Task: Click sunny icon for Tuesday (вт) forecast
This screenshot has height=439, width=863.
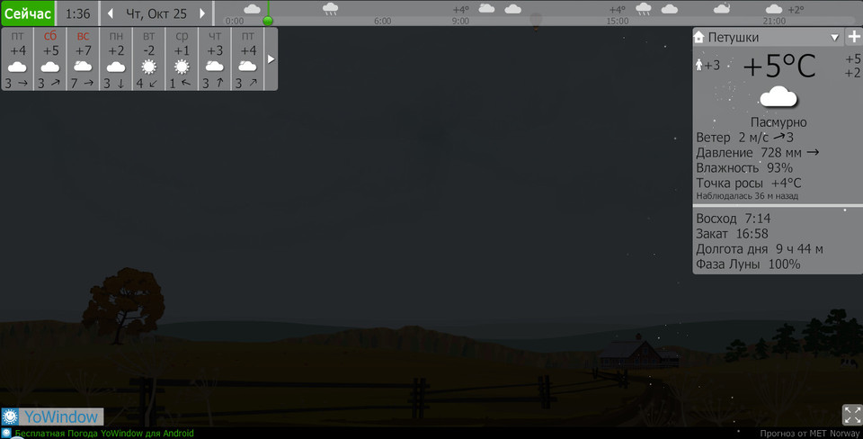Action: pyautogui.click(x=148, y=67)
